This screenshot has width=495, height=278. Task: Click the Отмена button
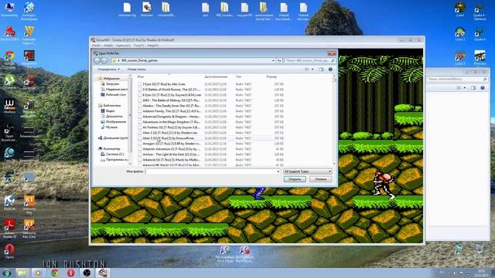click(320, 179)
